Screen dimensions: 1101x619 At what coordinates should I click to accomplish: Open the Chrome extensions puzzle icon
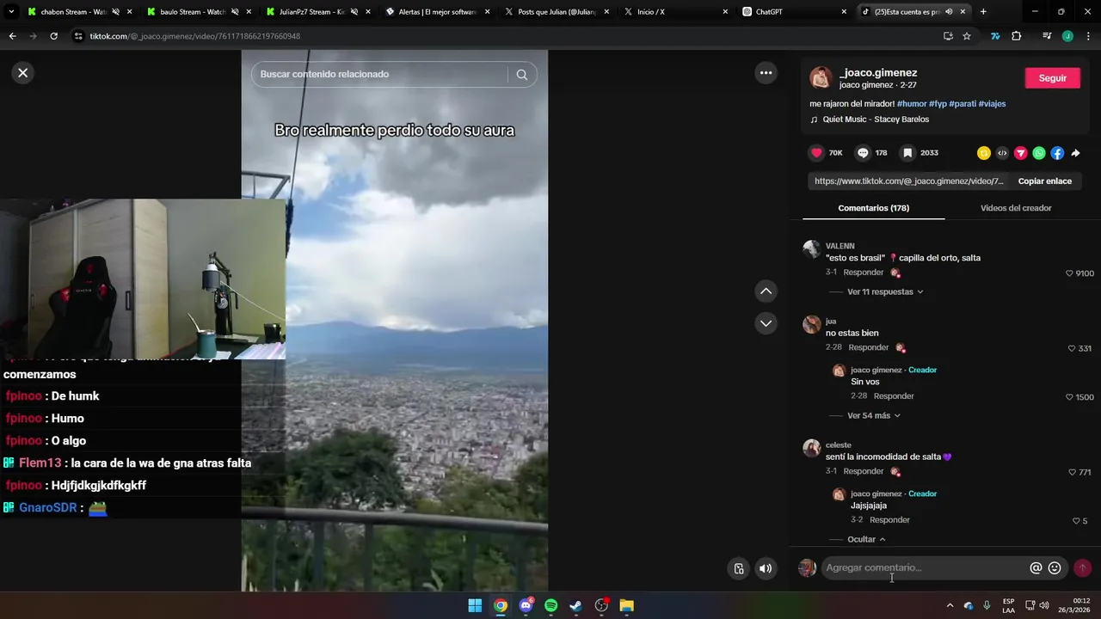pos(1017,36)
